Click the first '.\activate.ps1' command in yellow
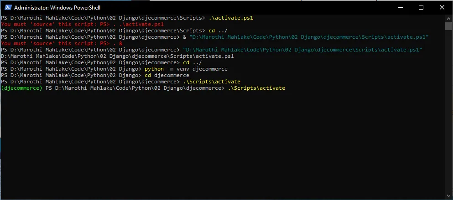Image resolution: width=453 pixels, height=200 pixels. click(x=231, y=18)
